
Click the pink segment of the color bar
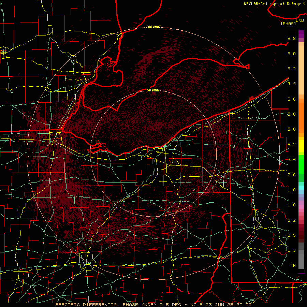301,207
